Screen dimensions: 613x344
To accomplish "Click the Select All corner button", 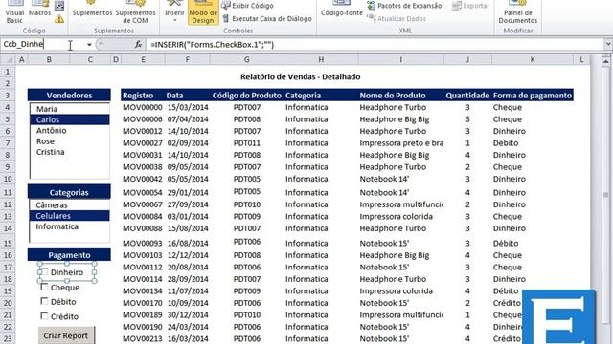I will pos(8,59).
